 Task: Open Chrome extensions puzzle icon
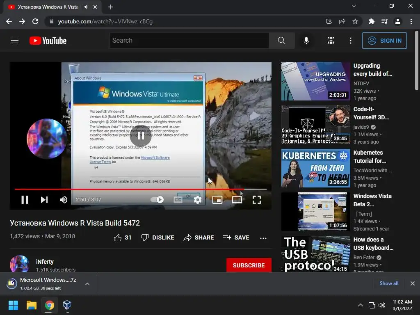(371, 21)
